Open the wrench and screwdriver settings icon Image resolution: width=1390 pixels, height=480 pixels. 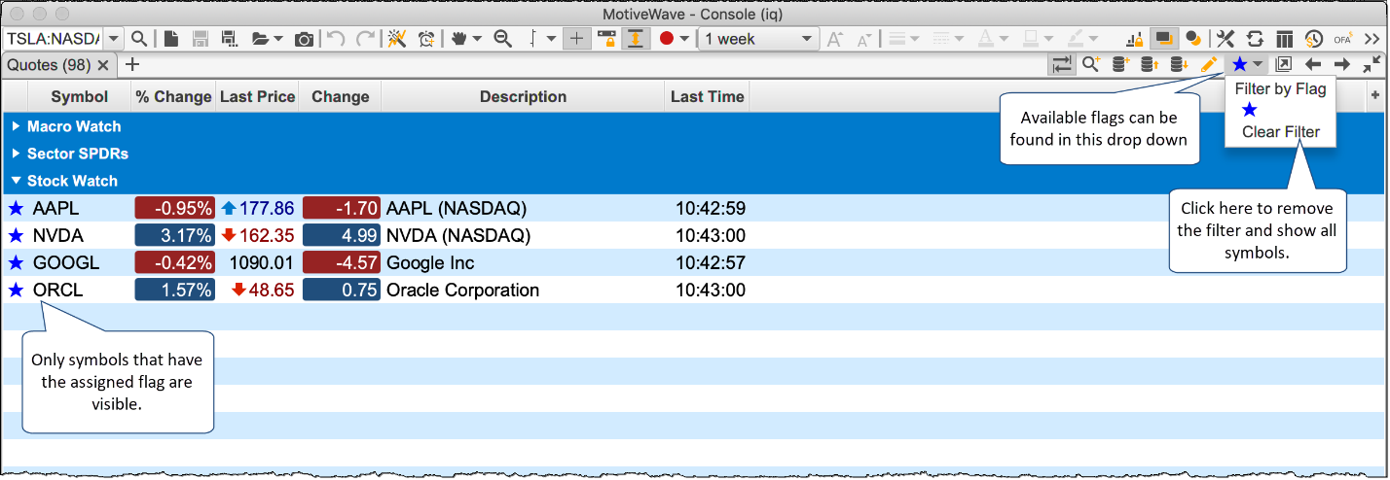[1225, 39]
